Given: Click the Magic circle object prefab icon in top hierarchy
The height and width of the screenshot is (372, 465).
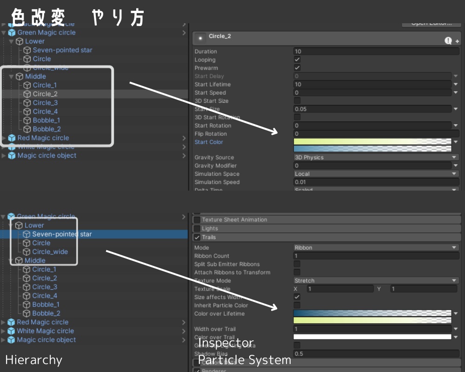Looking at the screenshot, I should click(12, 155).
